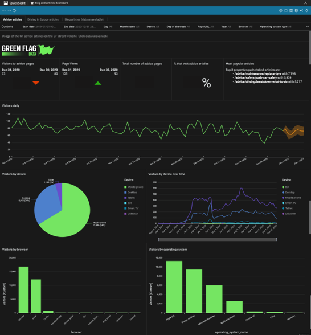This screenshot has width=311, height=335.
Task: Open the Year filter dropdown
Action: [226, 27]
